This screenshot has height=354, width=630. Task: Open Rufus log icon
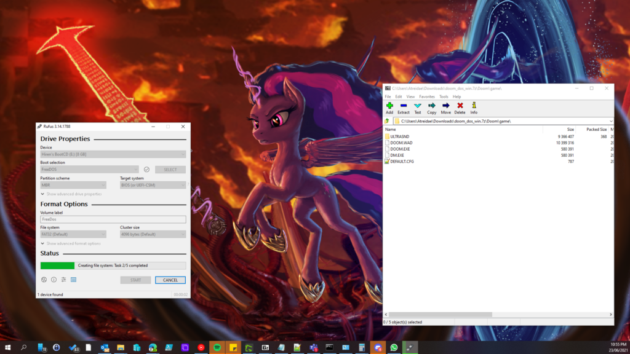(74, 280)
